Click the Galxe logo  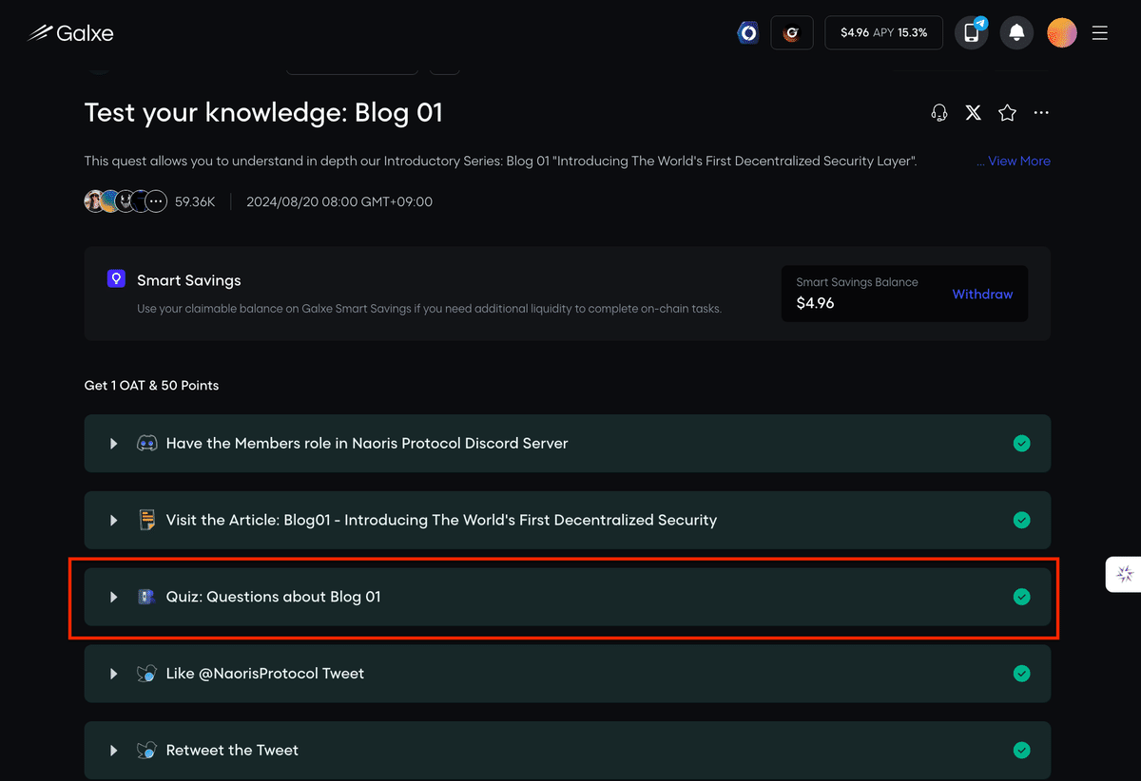[x=70, y=33]
